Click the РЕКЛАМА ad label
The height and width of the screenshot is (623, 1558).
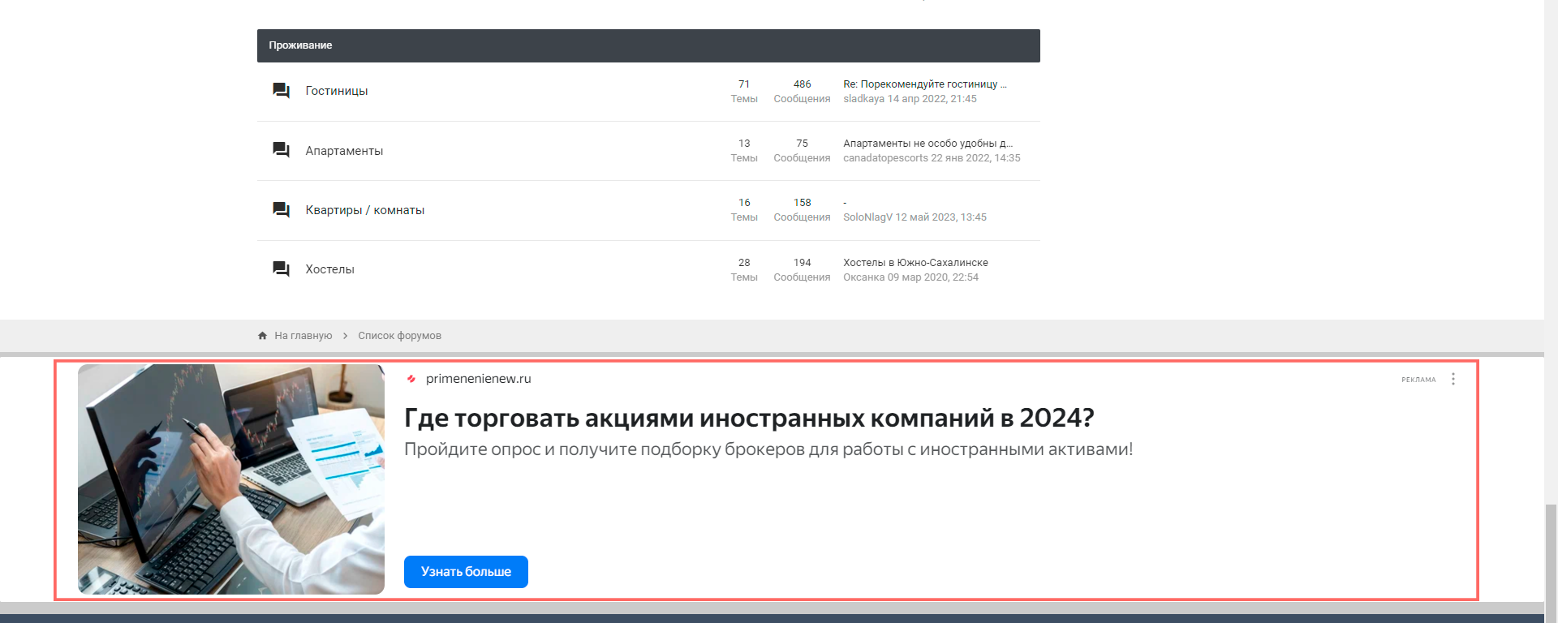[1418, 380]
